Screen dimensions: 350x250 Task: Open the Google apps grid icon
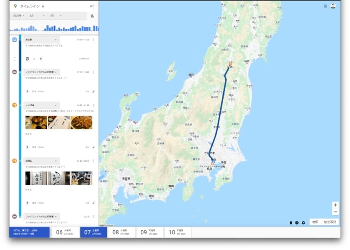click(x=325, y=6)
